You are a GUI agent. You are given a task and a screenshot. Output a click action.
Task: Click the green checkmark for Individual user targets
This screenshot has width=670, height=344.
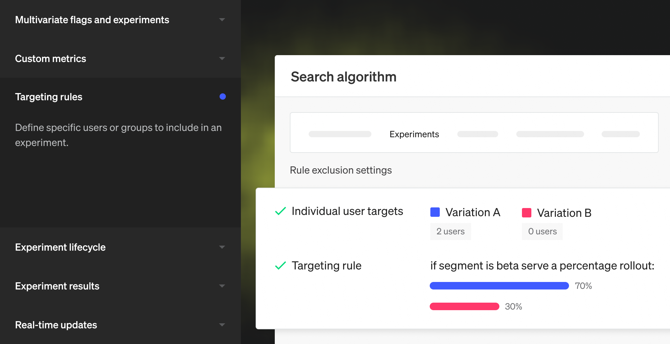pyautogui.click(x=280, y=211)
